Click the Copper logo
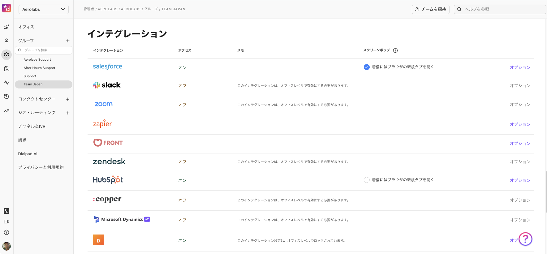This screenshot has height=254, width=547. [107, 199]
